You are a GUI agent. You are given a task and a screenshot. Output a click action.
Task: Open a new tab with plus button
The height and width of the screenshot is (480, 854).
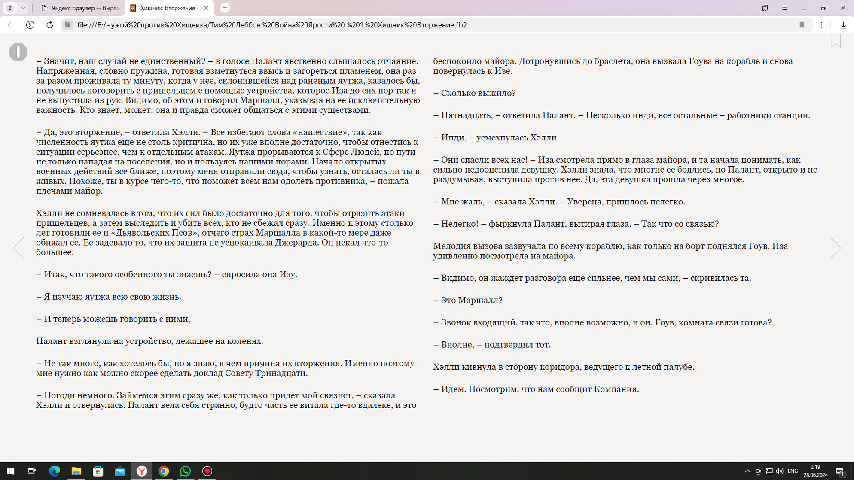[x=225, y=8]
